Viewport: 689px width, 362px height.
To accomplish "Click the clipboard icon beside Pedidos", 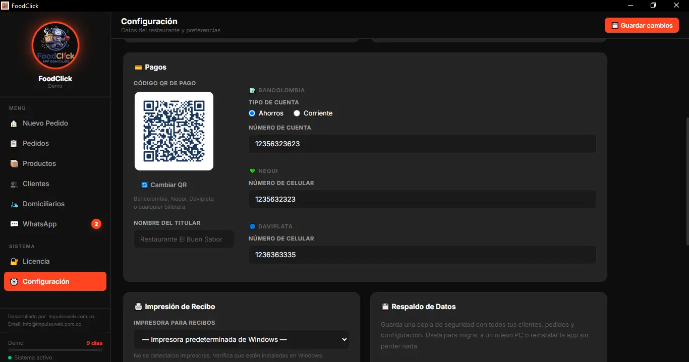I will pyautogui.click(x=14, y=144).
